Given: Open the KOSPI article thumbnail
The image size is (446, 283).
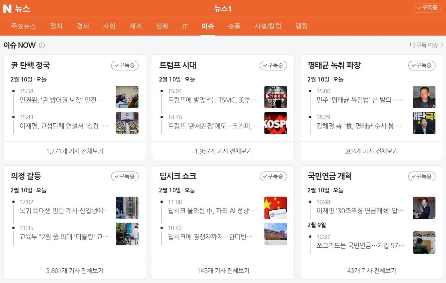Looking at the screenshot, I should pyautogui.click(x=276, y=123).
